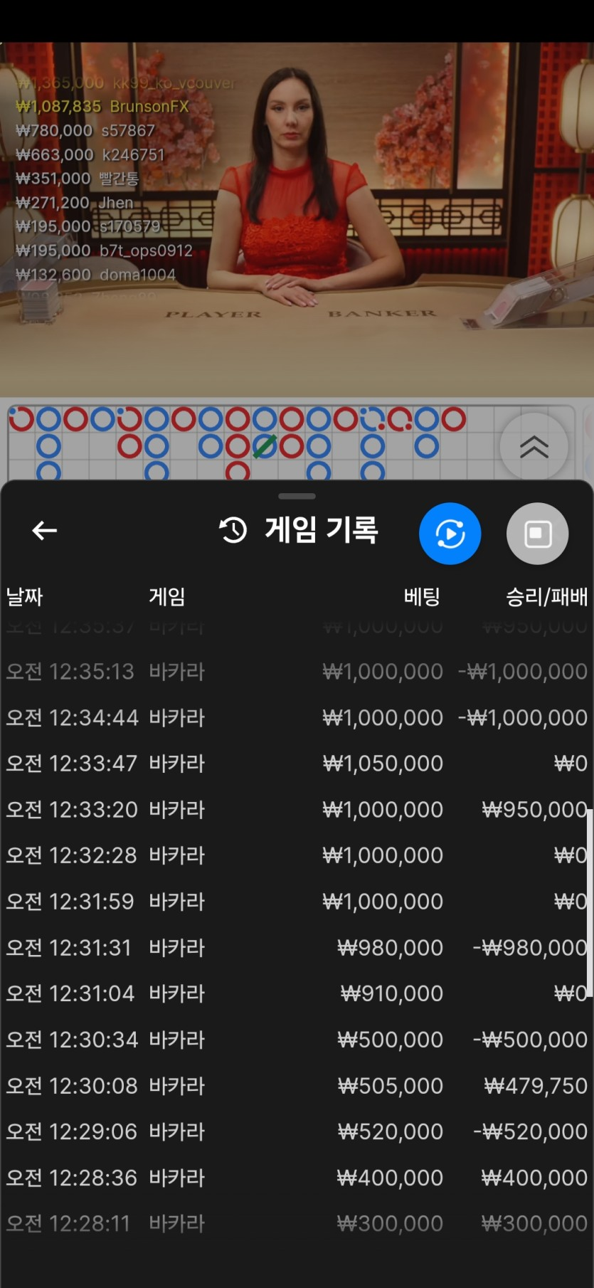Viewport: 594px width, 1288px height.
Task: Tap the records list scrollbar
Action: tap(590, 904)
